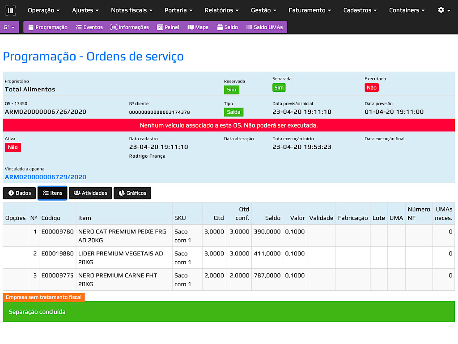
Task: Click the Empresa sem tratamento fiscal label
Action: (44, 297)
